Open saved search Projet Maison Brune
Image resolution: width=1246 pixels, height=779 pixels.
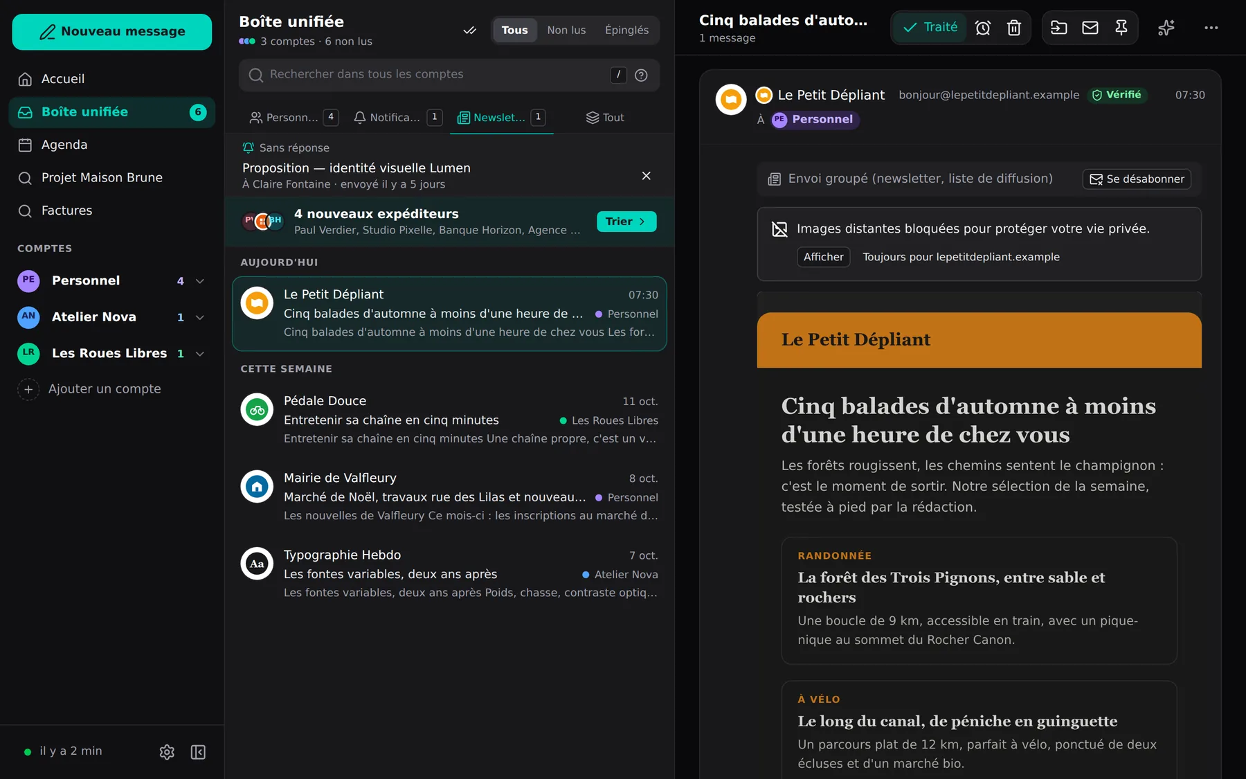[x=112, y=177]
